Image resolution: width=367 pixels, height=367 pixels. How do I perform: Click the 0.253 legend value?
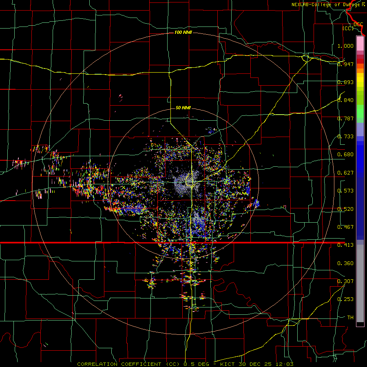(345, 299)
